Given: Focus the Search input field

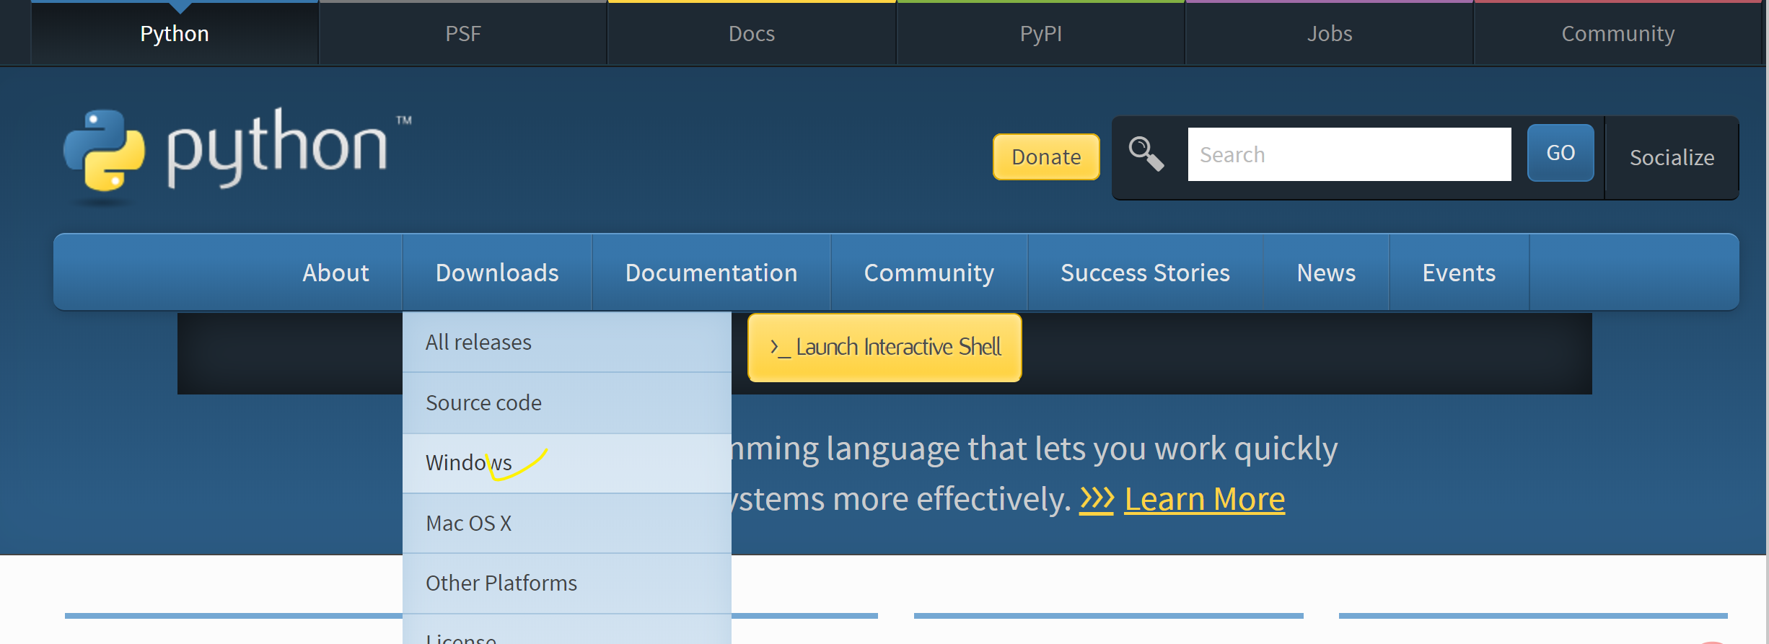Looking at the screenshot, I should coord(1349,154).
